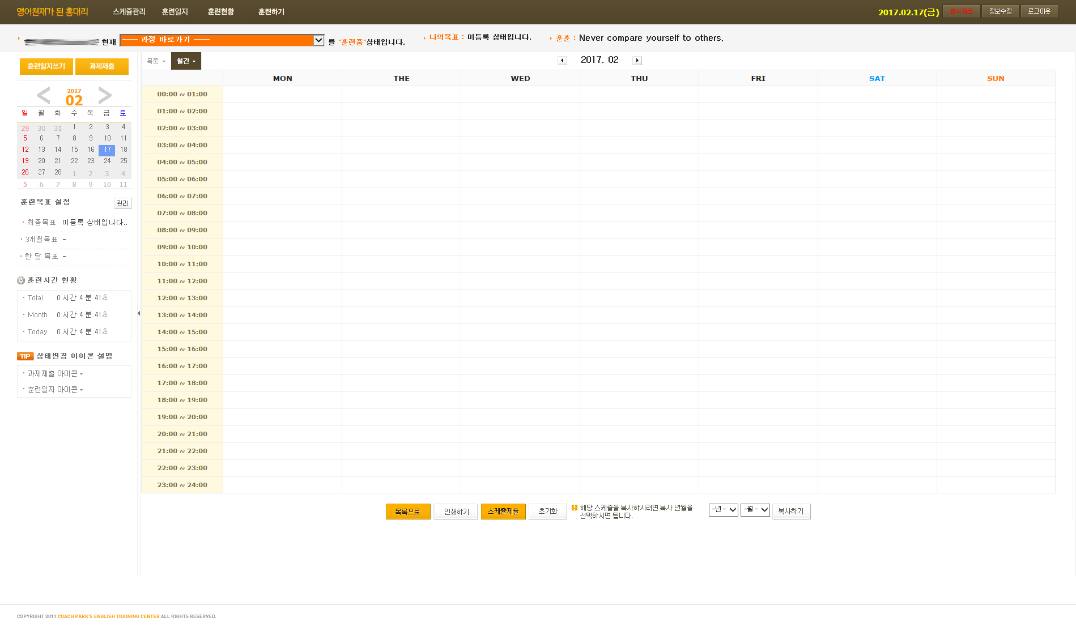Open the 스케쥴관리 menu
This screenshot has width=1076, height=639.
click(129, 12)
